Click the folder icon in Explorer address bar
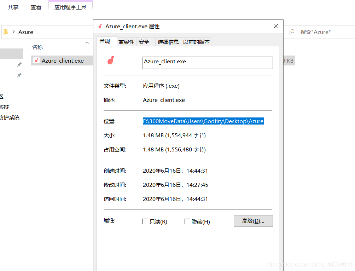Image resolution: width=355 pixels, height=271 pixels. pyautogui.click(x=6, y=32)
